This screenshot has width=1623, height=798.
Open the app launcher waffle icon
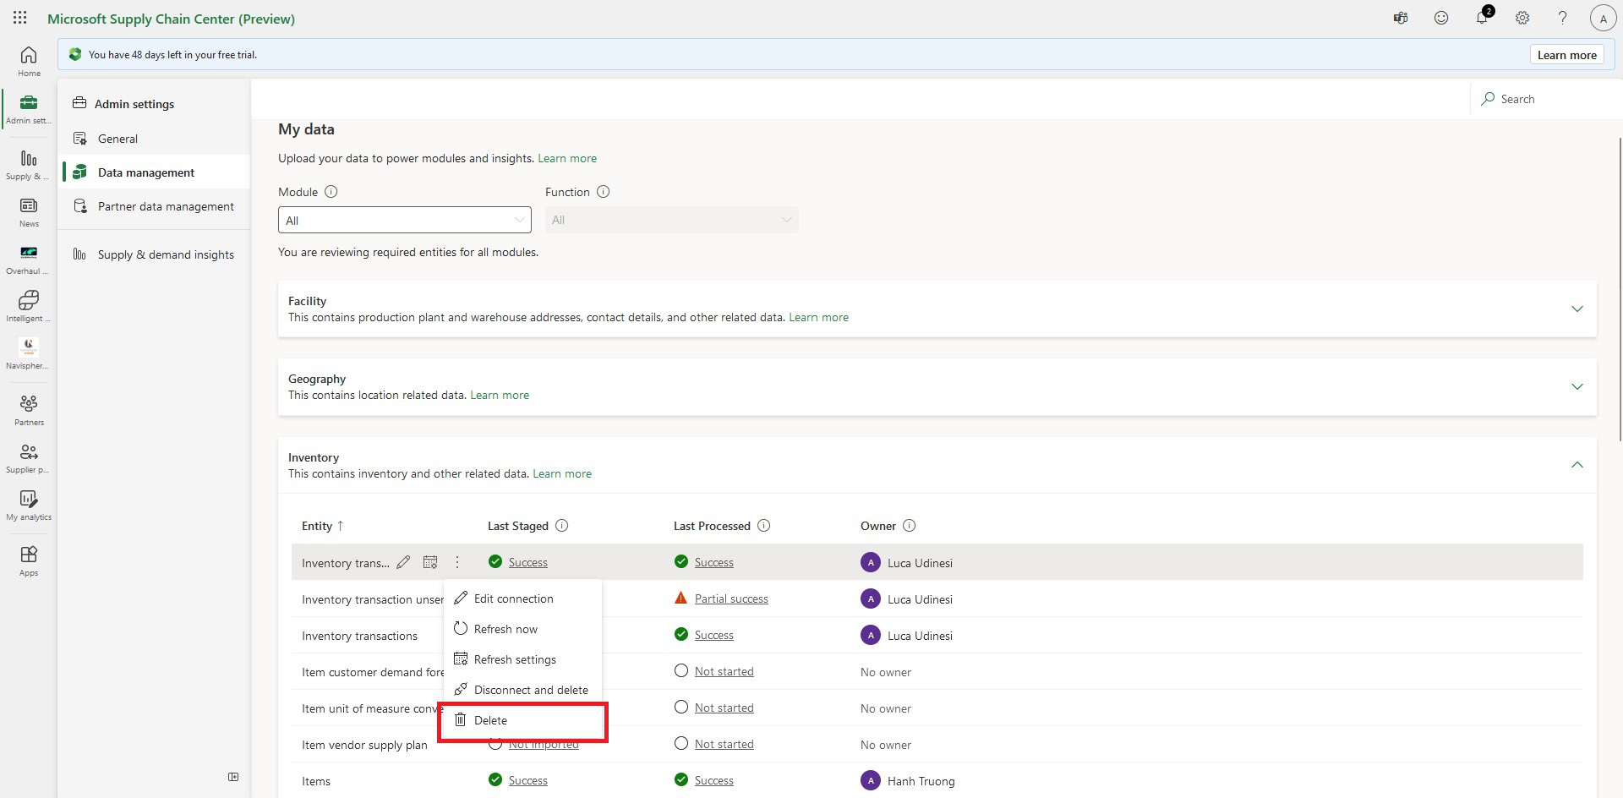click(19, 18)
